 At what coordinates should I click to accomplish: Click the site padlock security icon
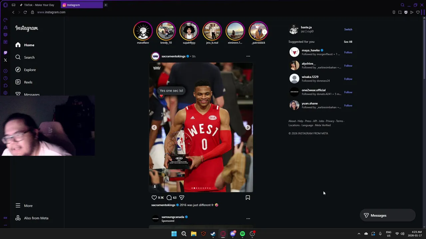[x=32, y=12]
